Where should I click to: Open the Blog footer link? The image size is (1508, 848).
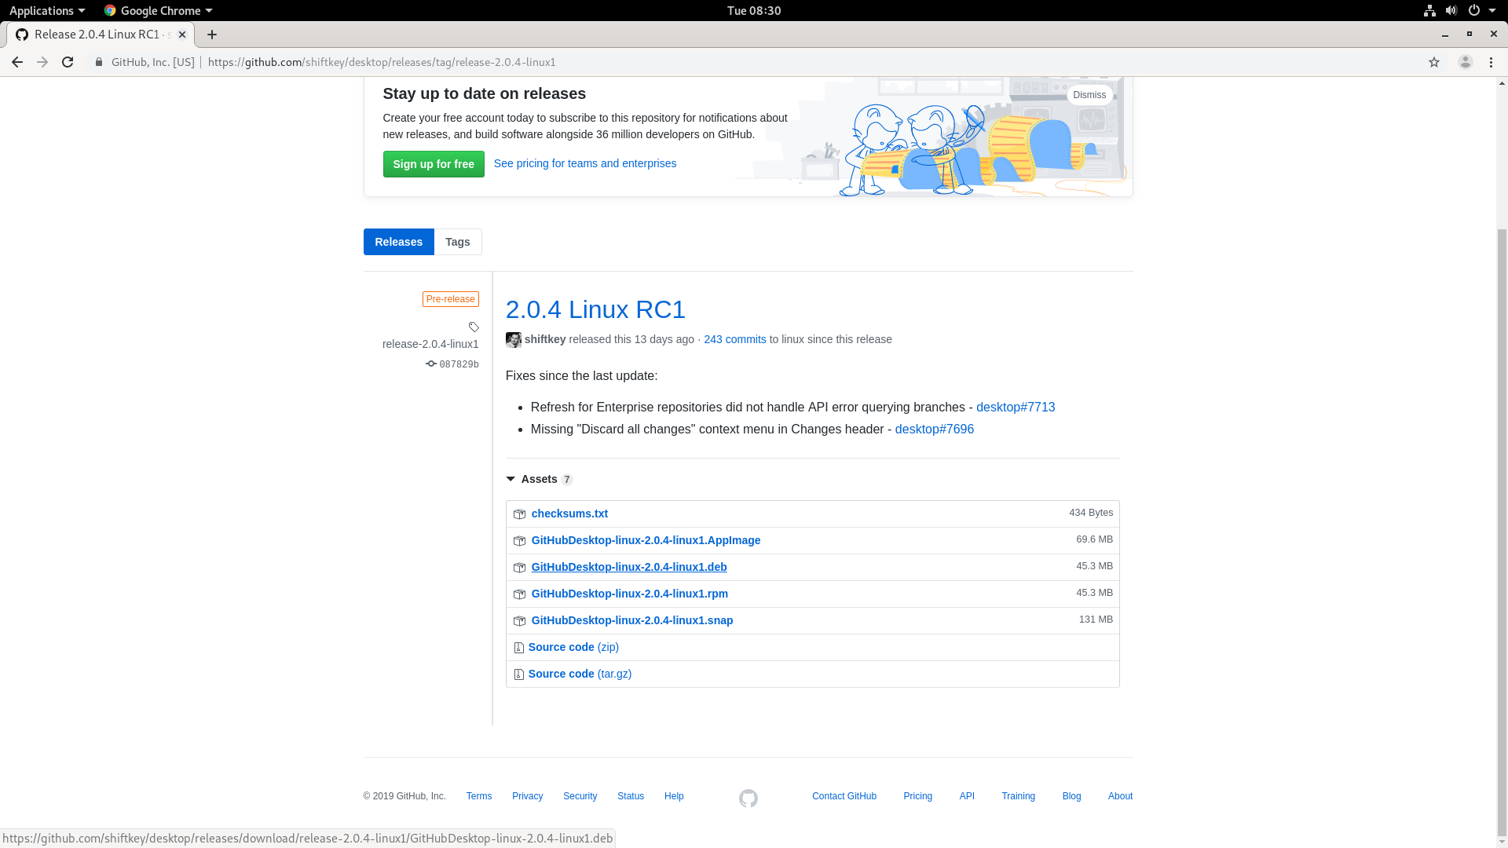[x=1071, y=796]
